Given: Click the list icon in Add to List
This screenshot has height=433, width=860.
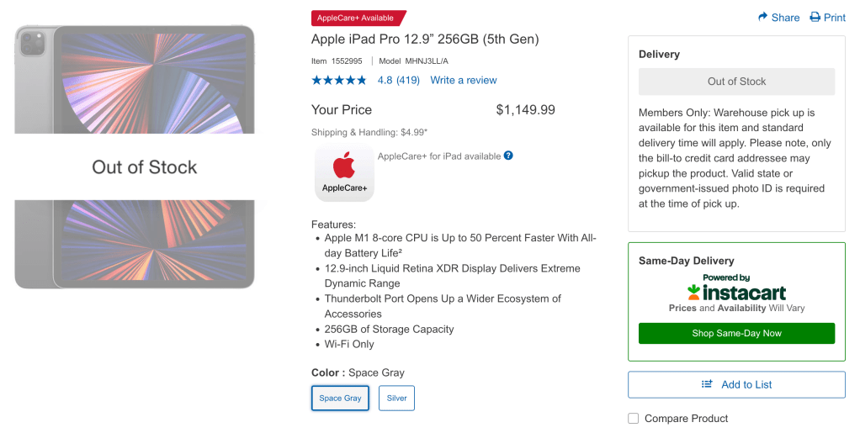Looking at the screenshot, I should coord(708,384).
